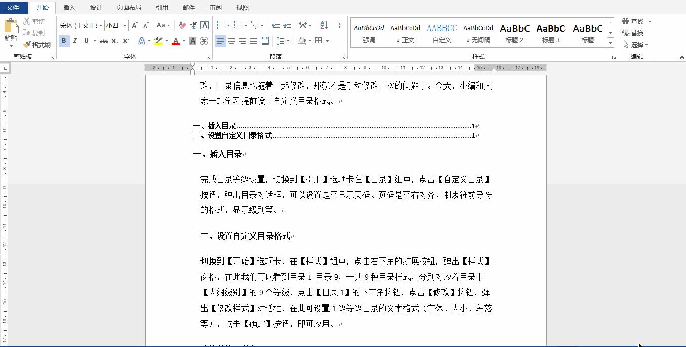Screen dimensions: 686x347
Task: Open the phonetic guide (wén) tool
Action: coord(193,25)
